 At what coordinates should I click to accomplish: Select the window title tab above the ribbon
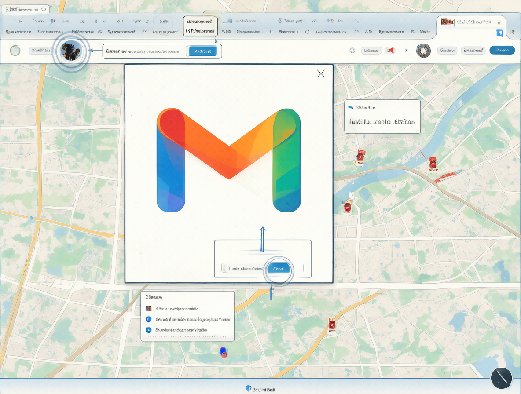tap(25, 10)
